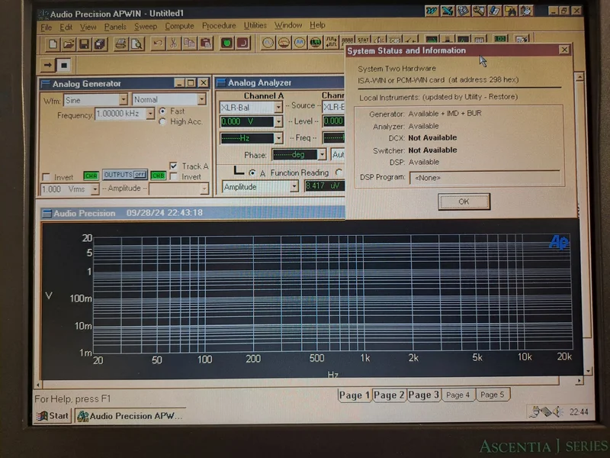This screenshot has height=458, width=610.
Task: Cut selection with scissors icon
Action: pyautogui.click(x=173, y=44)
